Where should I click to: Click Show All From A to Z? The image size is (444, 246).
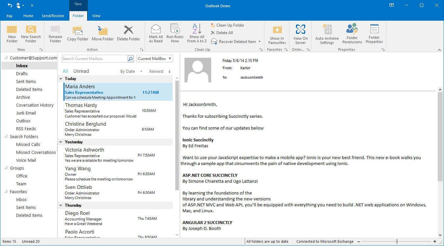(197, 33)
